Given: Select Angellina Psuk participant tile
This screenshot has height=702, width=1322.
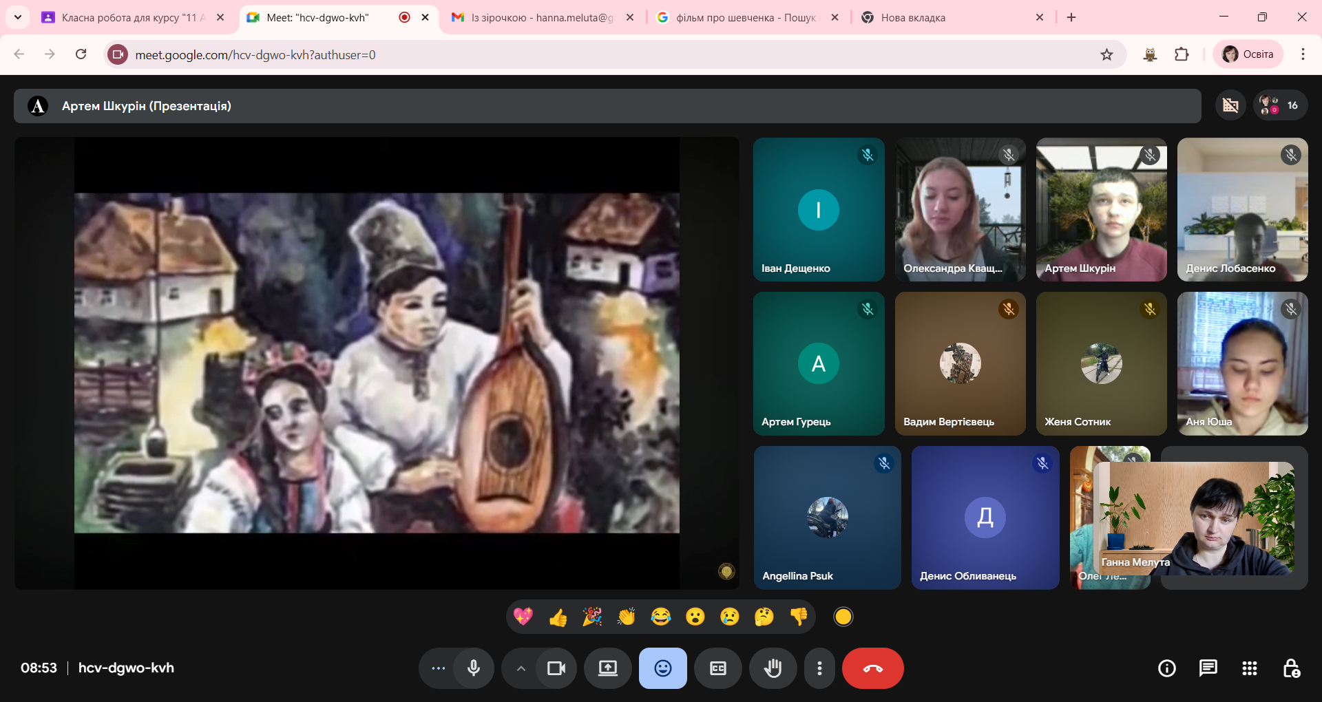Looking at the screenshot, I should 828,518.
